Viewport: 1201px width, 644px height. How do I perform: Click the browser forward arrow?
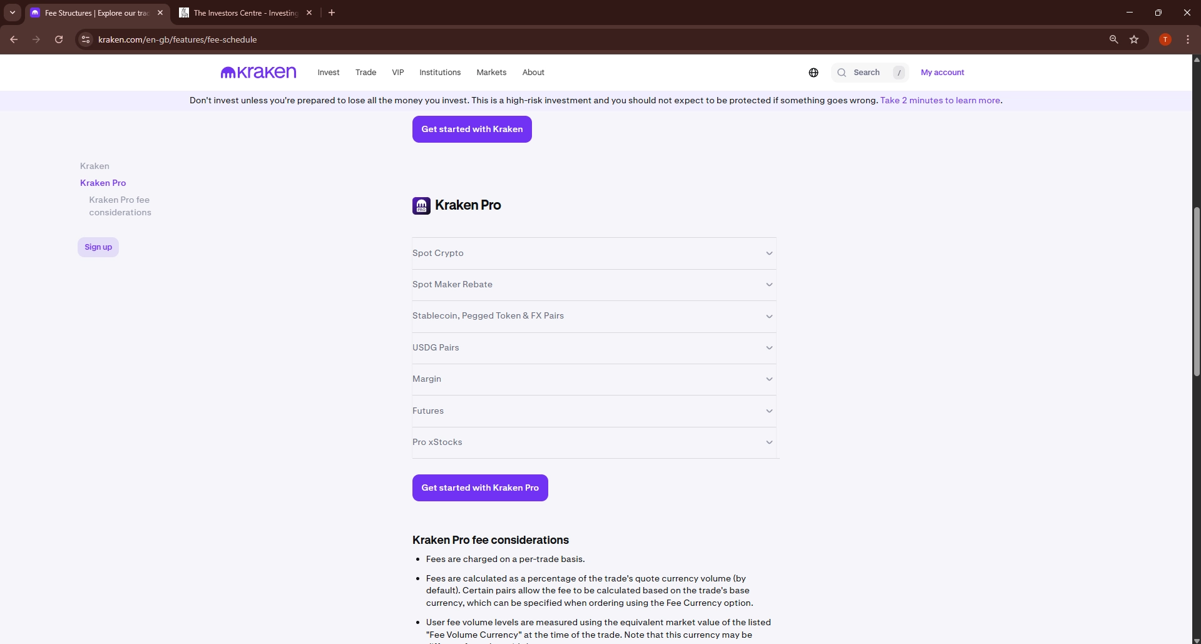(x=36, y=39)
